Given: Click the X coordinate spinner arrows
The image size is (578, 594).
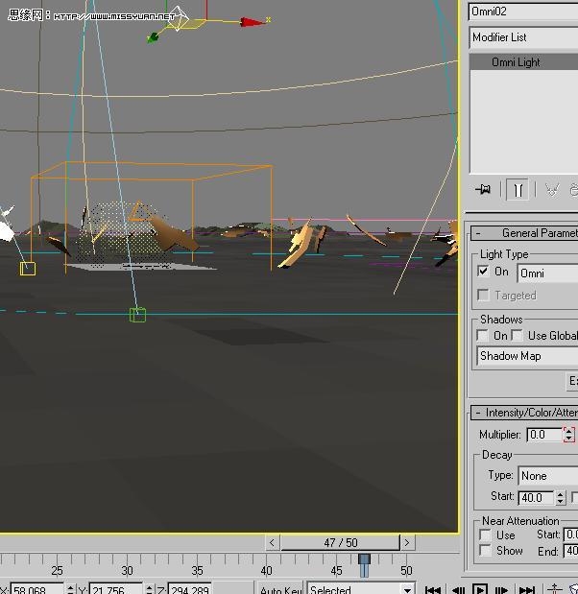Looking at the screenshot, I should click(x=70, y=588).
